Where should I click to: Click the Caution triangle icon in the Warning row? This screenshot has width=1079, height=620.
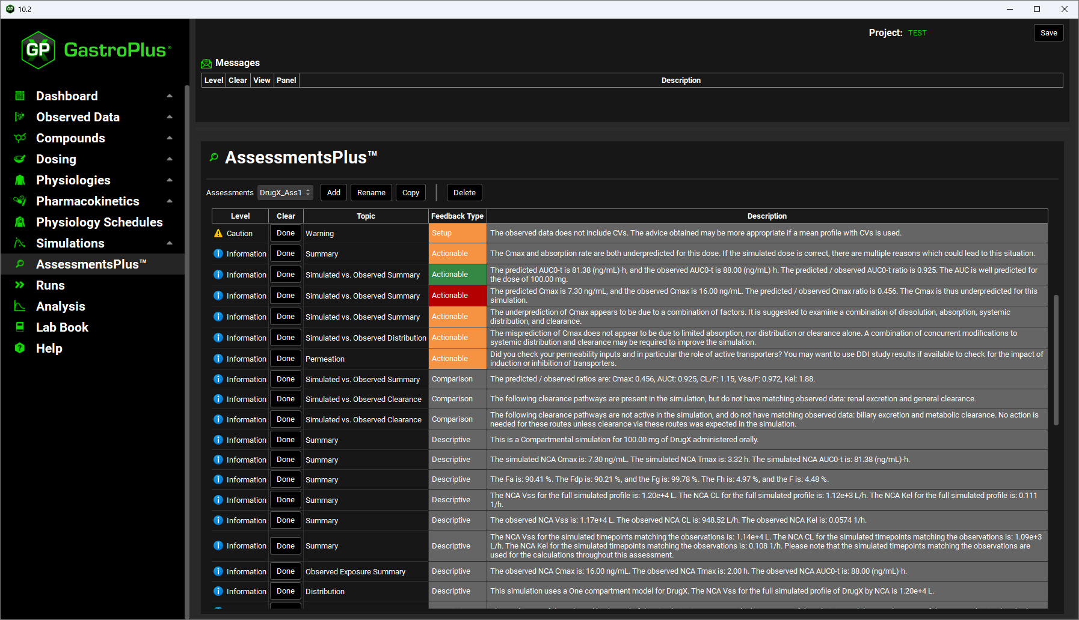click(x=218, y=233)
